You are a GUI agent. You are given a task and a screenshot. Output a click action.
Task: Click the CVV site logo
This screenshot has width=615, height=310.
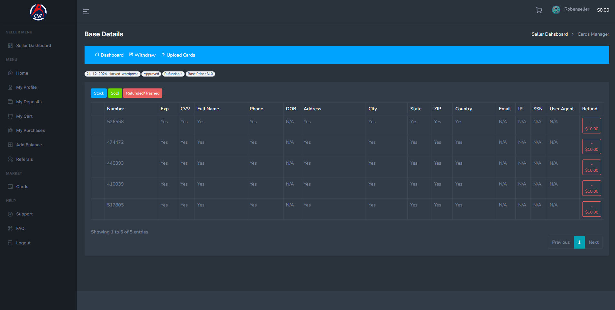pos(38,12)
